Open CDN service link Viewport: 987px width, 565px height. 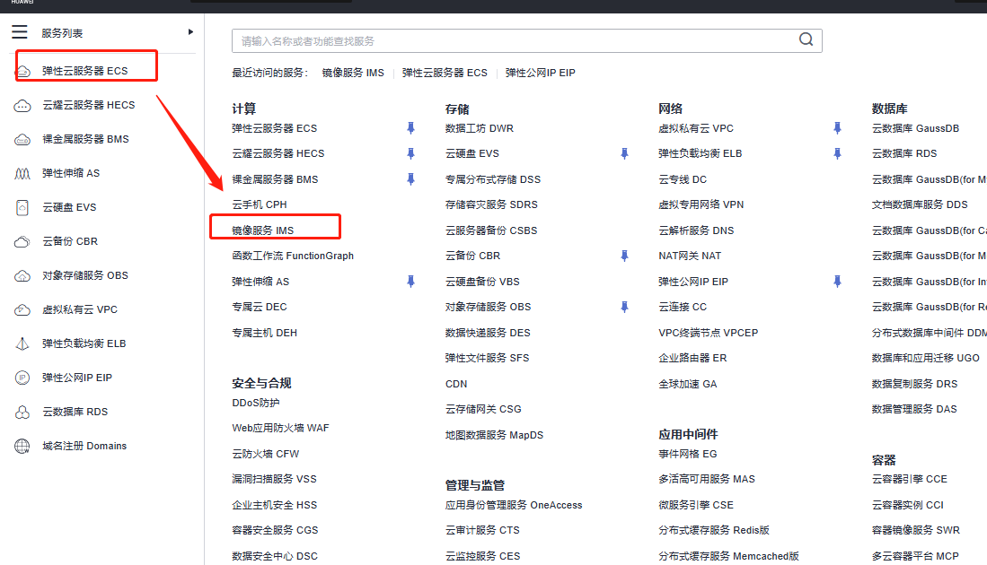pyautogui.click(x=456, y=384)
